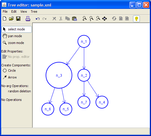Select node n_1
The height and width of the screenshot is (136, 151).
pos(84,41)
